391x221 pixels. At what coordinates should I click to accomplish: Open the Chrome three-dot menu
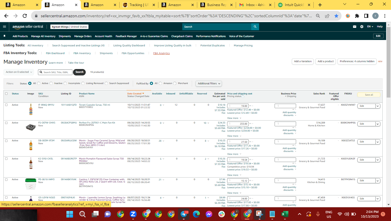coord(385,16)
